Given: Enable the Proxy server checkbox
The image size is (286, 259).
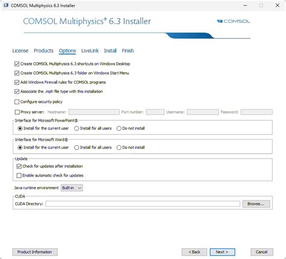Looking at the screenshot, I should click(x=17, y=112).
